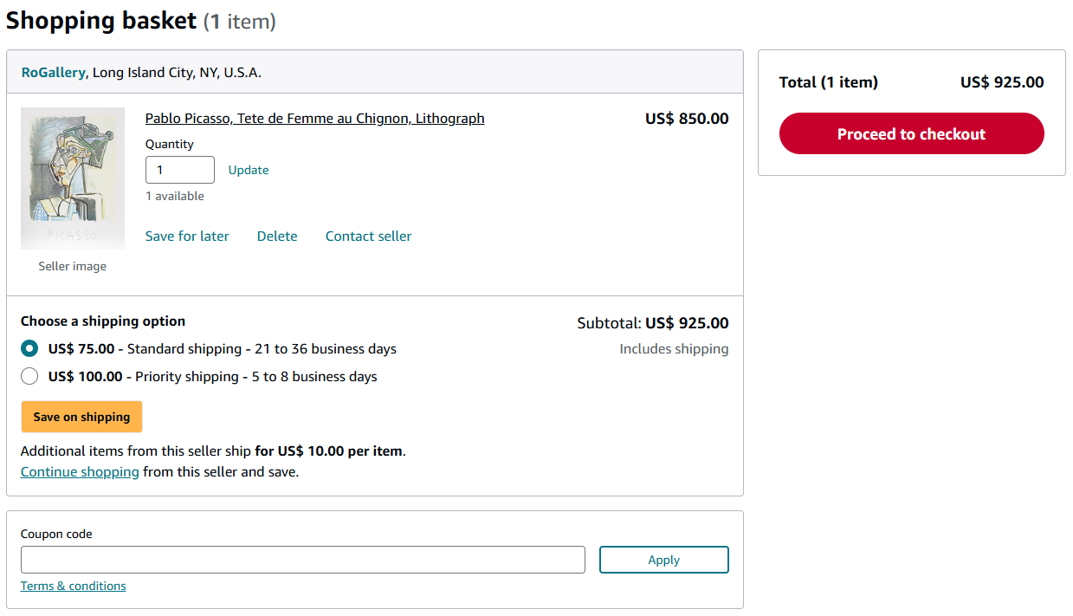Follow the Continue shopping link

coord(80,472)
